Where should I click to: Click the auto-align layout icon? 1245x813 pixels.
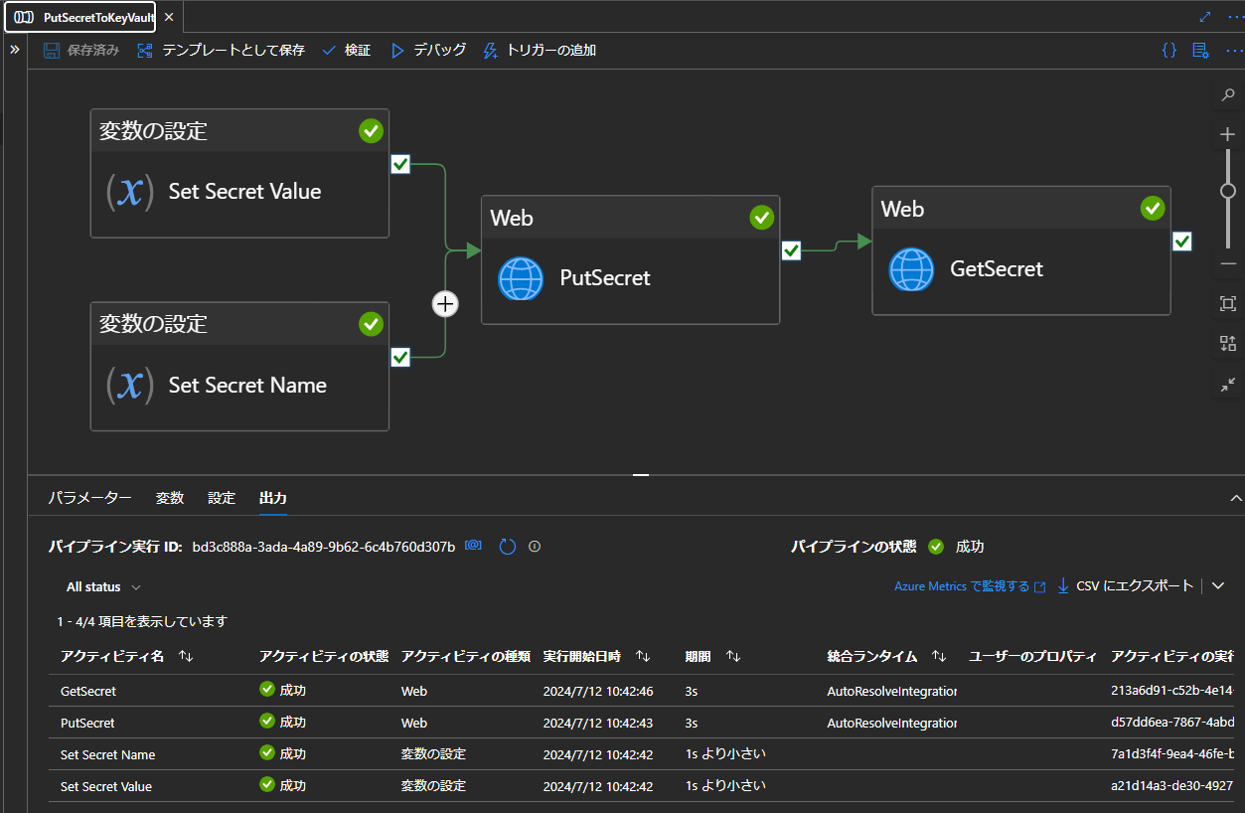click(1228, 344)
